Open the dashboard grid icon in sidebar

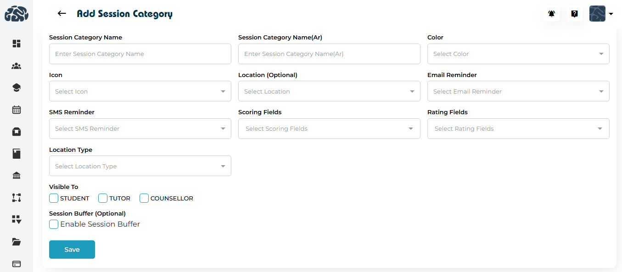click(17, 44)
